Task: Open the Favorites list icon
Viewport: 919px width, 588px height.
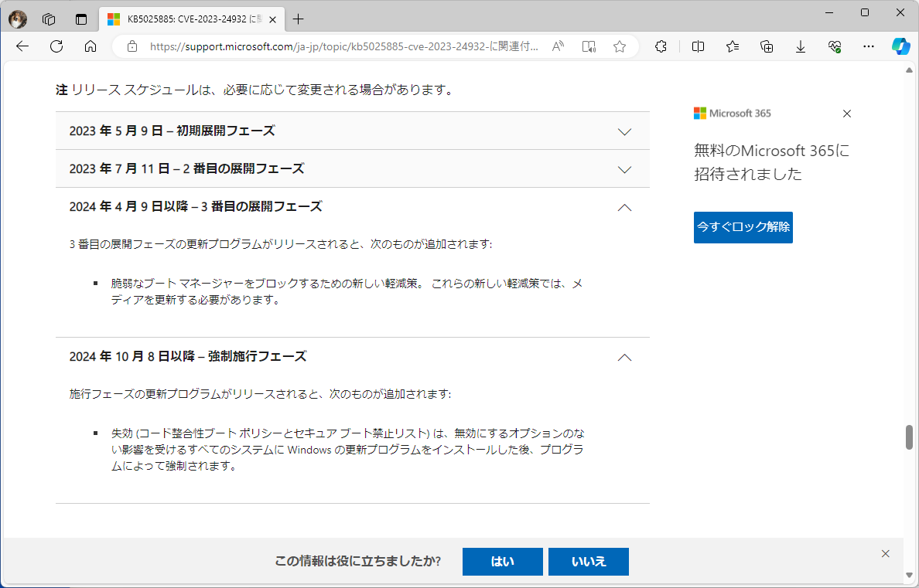Action: 732,46
